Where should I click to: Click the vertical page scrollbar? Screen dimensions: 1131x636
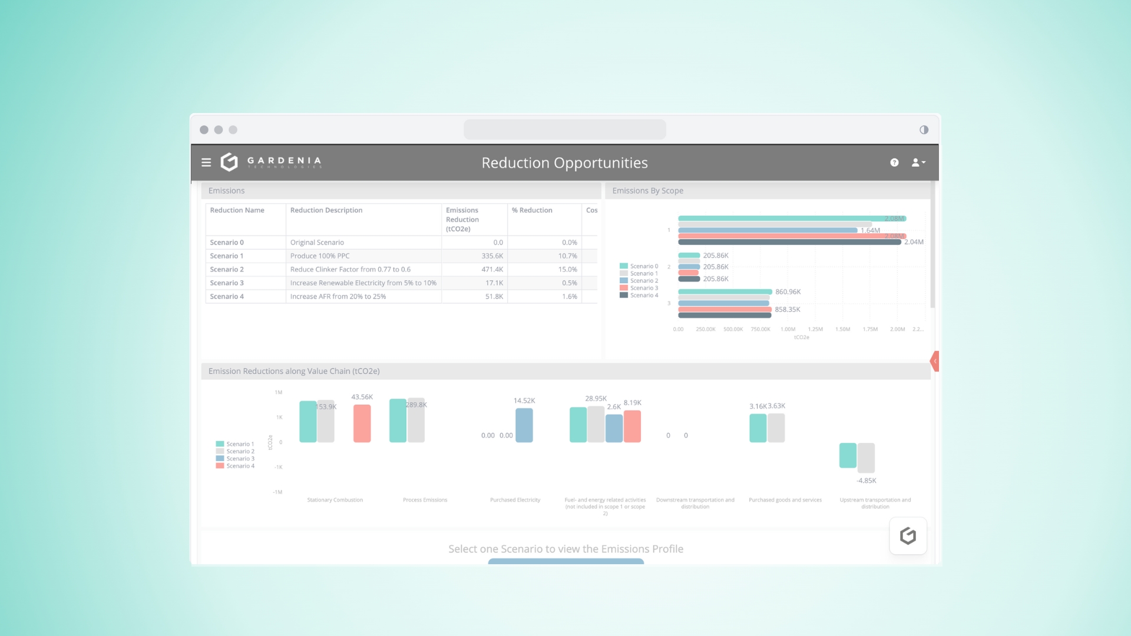[932, 245]
